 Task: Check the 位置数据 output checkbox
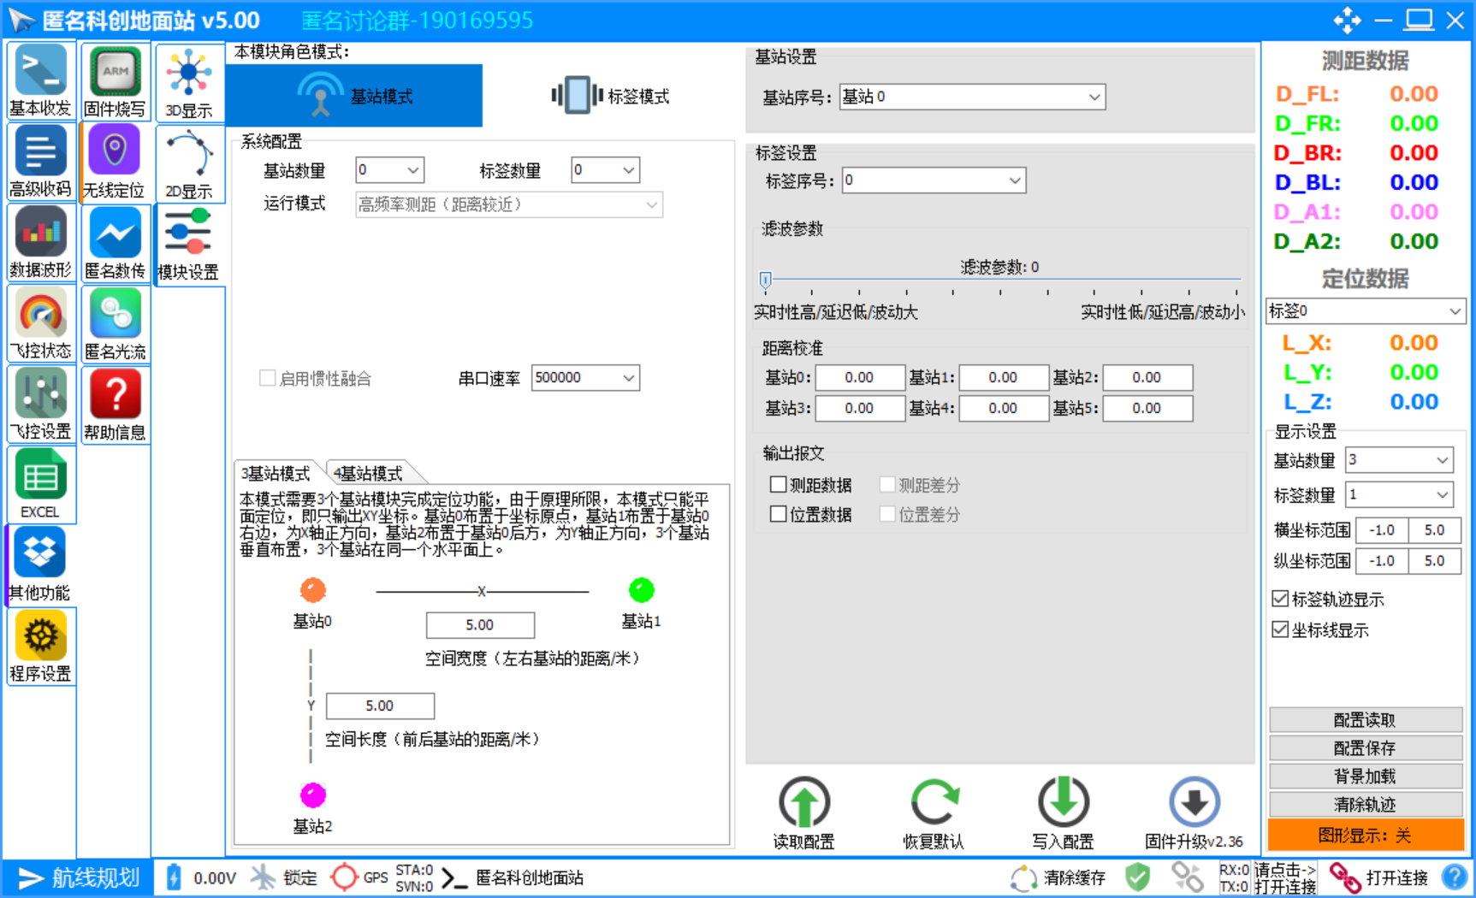pos(778,514)
